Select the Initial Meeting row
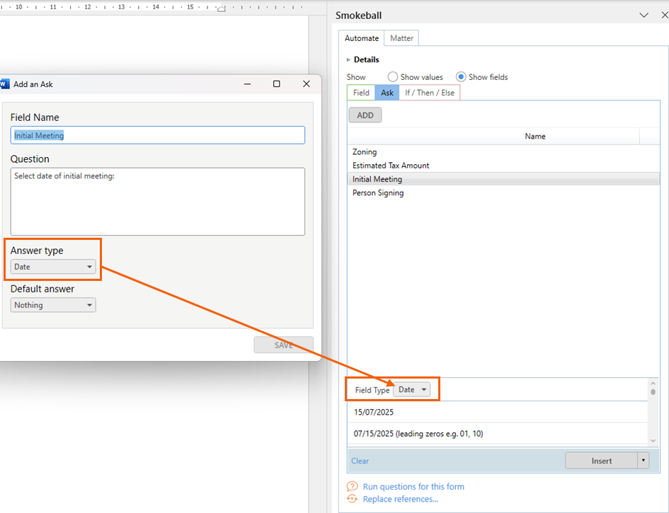669x513 pixels. 503,179
